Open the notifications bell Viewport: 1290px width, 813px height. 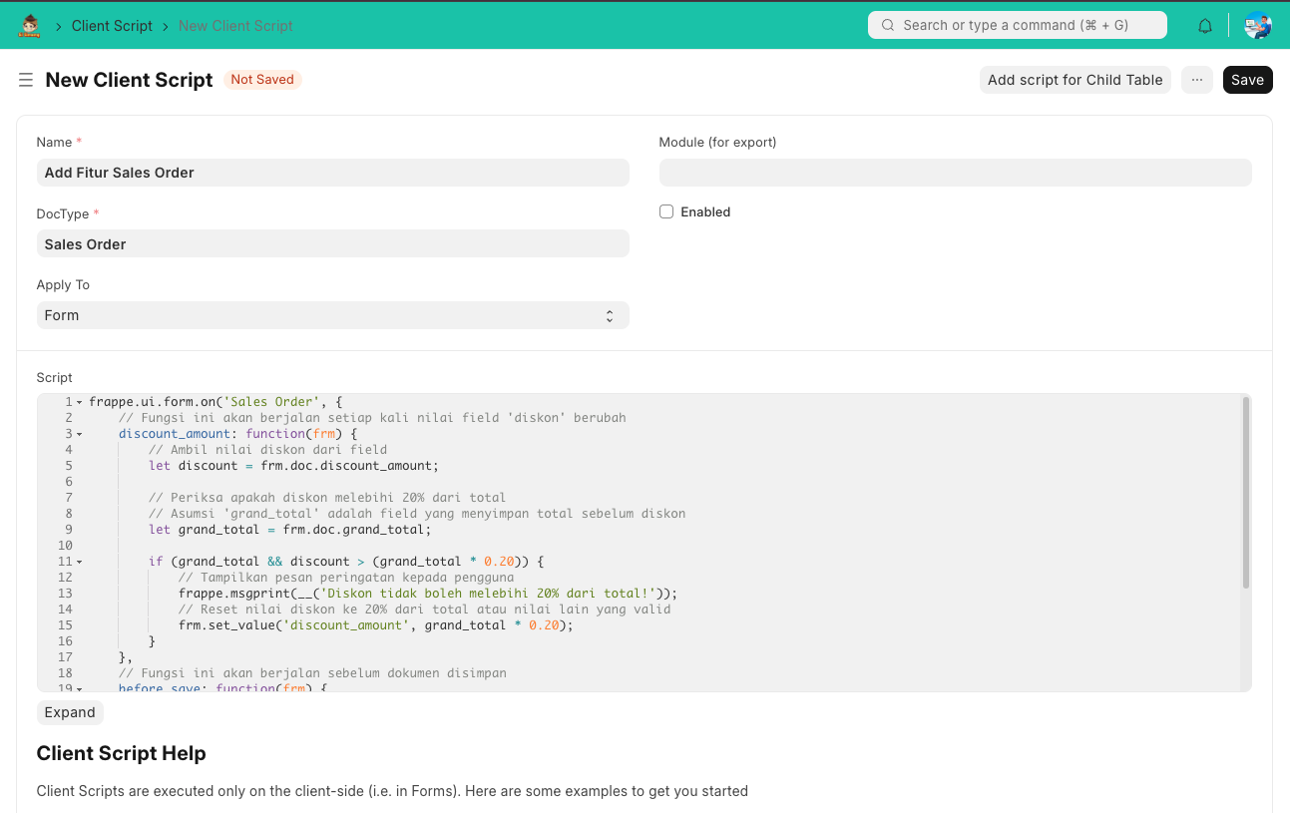coord(1204,25)
